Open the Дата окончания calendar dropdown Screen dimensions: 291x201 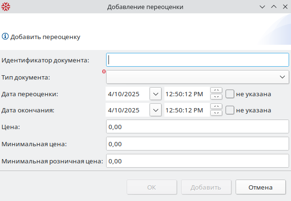click(x=156, y=110)
